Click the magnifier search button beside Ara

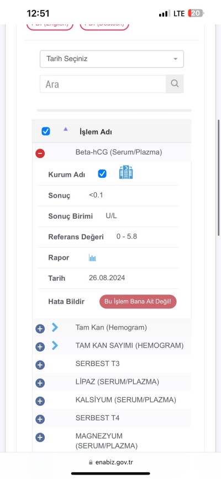click(175, 84)
